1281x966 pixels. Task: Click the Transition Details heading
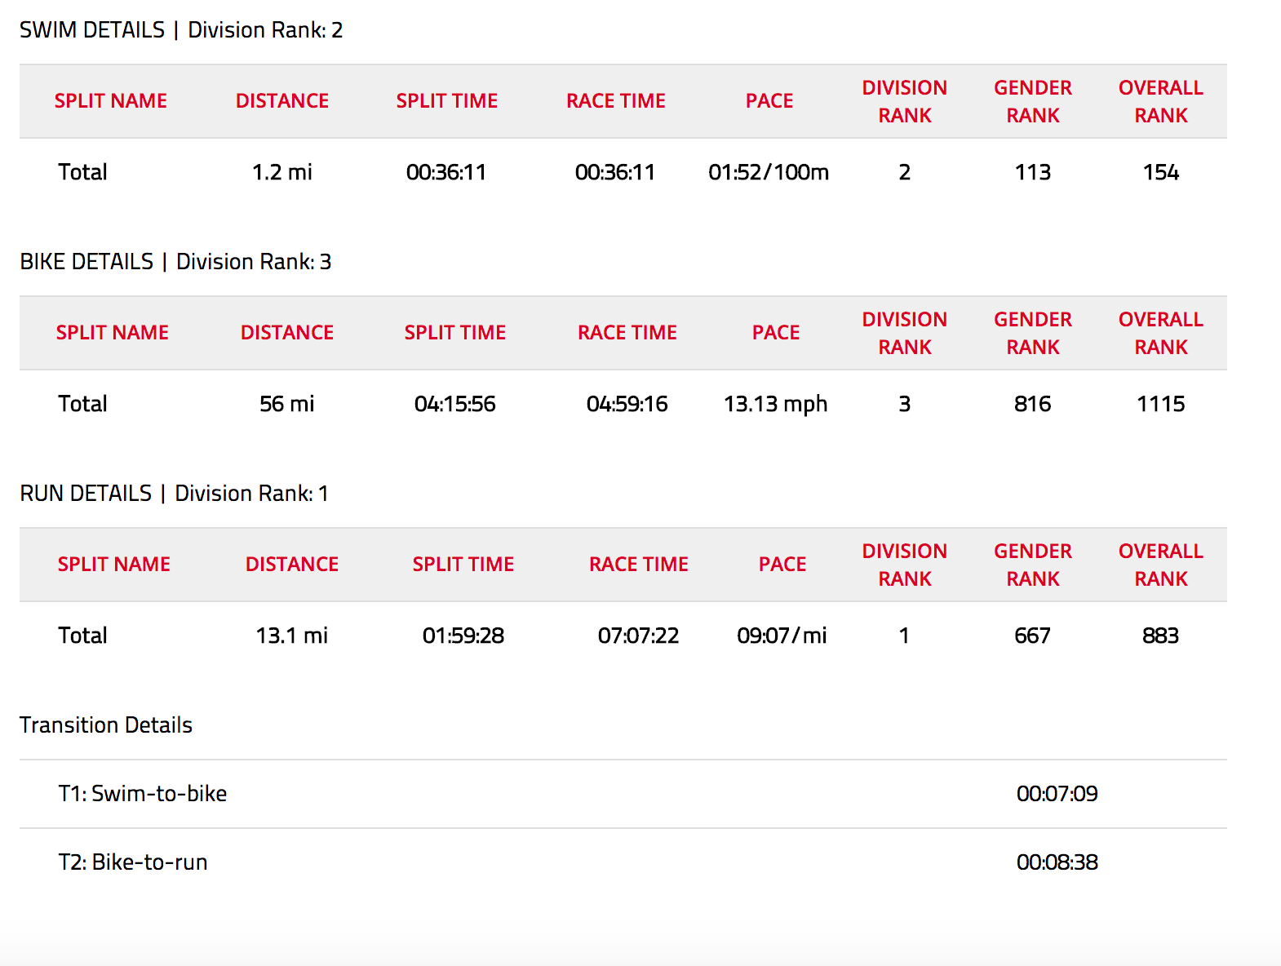(105, 725)
